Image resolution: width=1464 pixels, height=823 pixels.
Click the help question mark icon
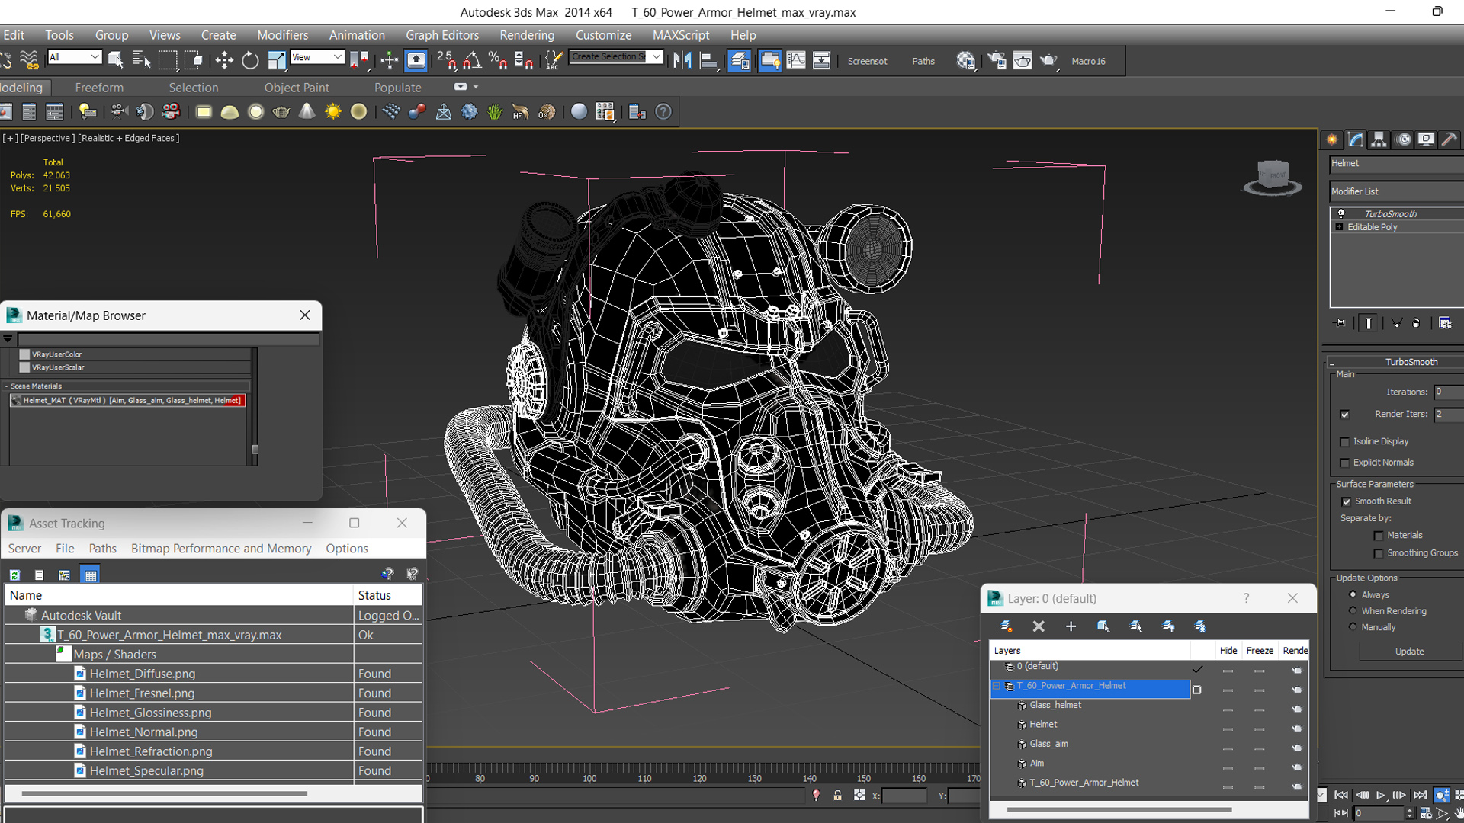click(663, 112)
